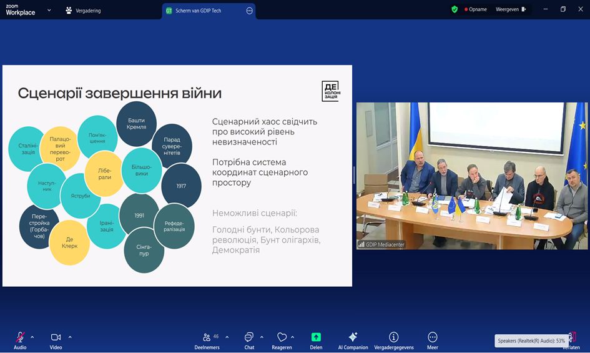Expand video options arrow beside Video

click(70, 337)
